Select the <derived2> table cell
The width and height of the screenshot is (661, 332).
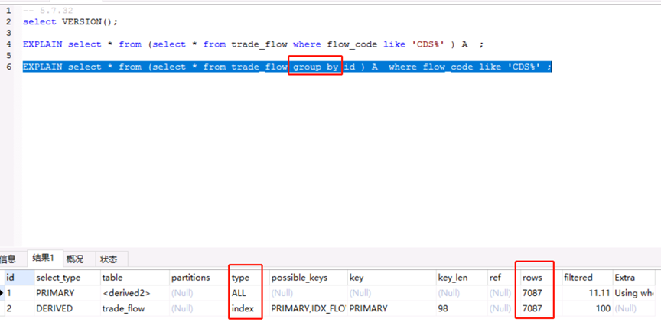135,293
